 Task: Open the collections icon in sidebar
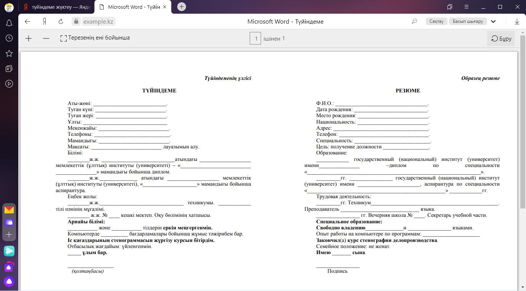(x=9, y=68)
